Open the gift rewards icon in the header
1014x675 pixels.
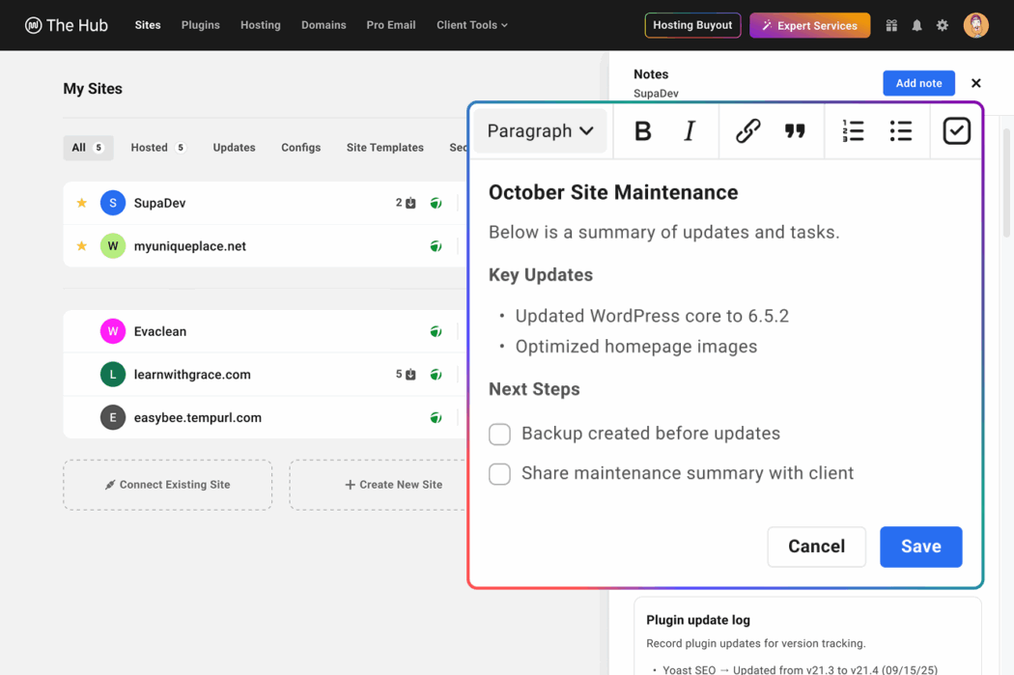[891, 25]
